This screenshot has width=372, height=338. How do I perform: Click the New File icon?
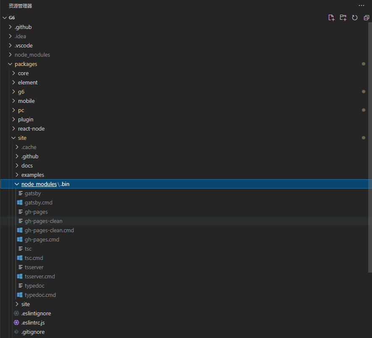(331, 18)
